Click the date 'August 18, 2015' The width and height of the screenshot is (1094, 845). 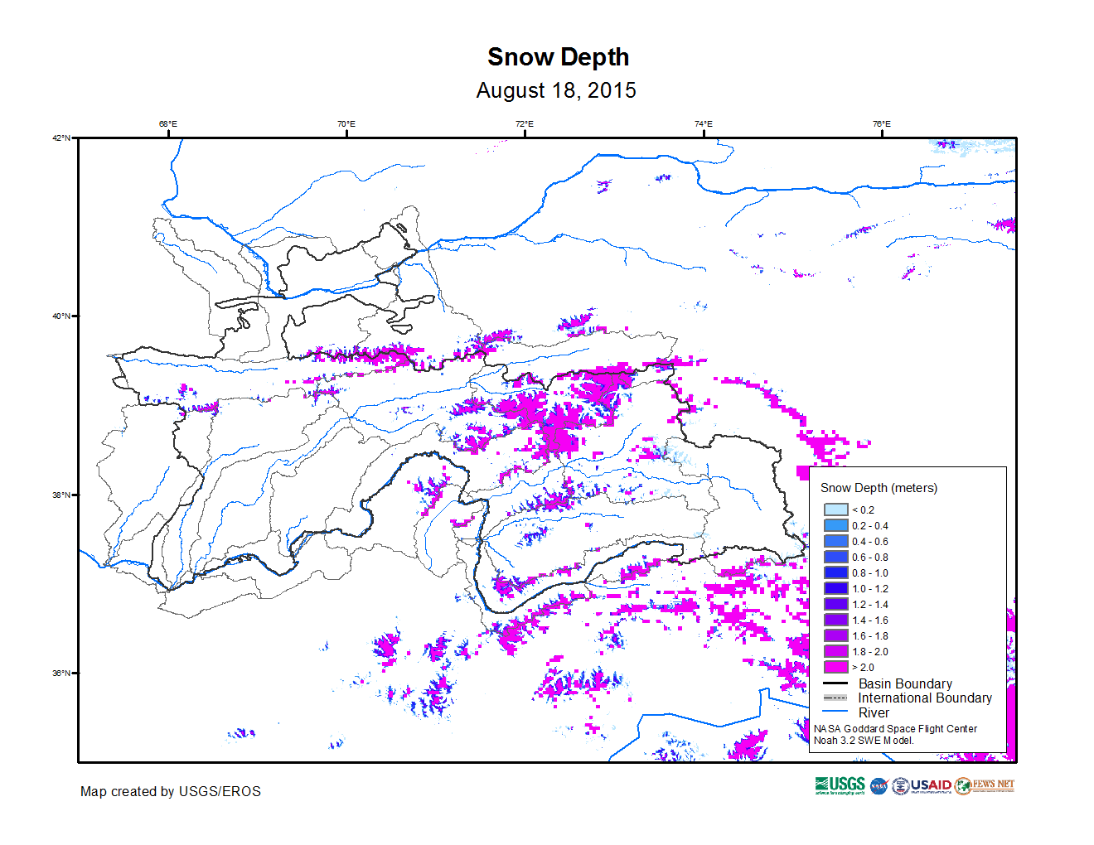click(x=556, y=90)
